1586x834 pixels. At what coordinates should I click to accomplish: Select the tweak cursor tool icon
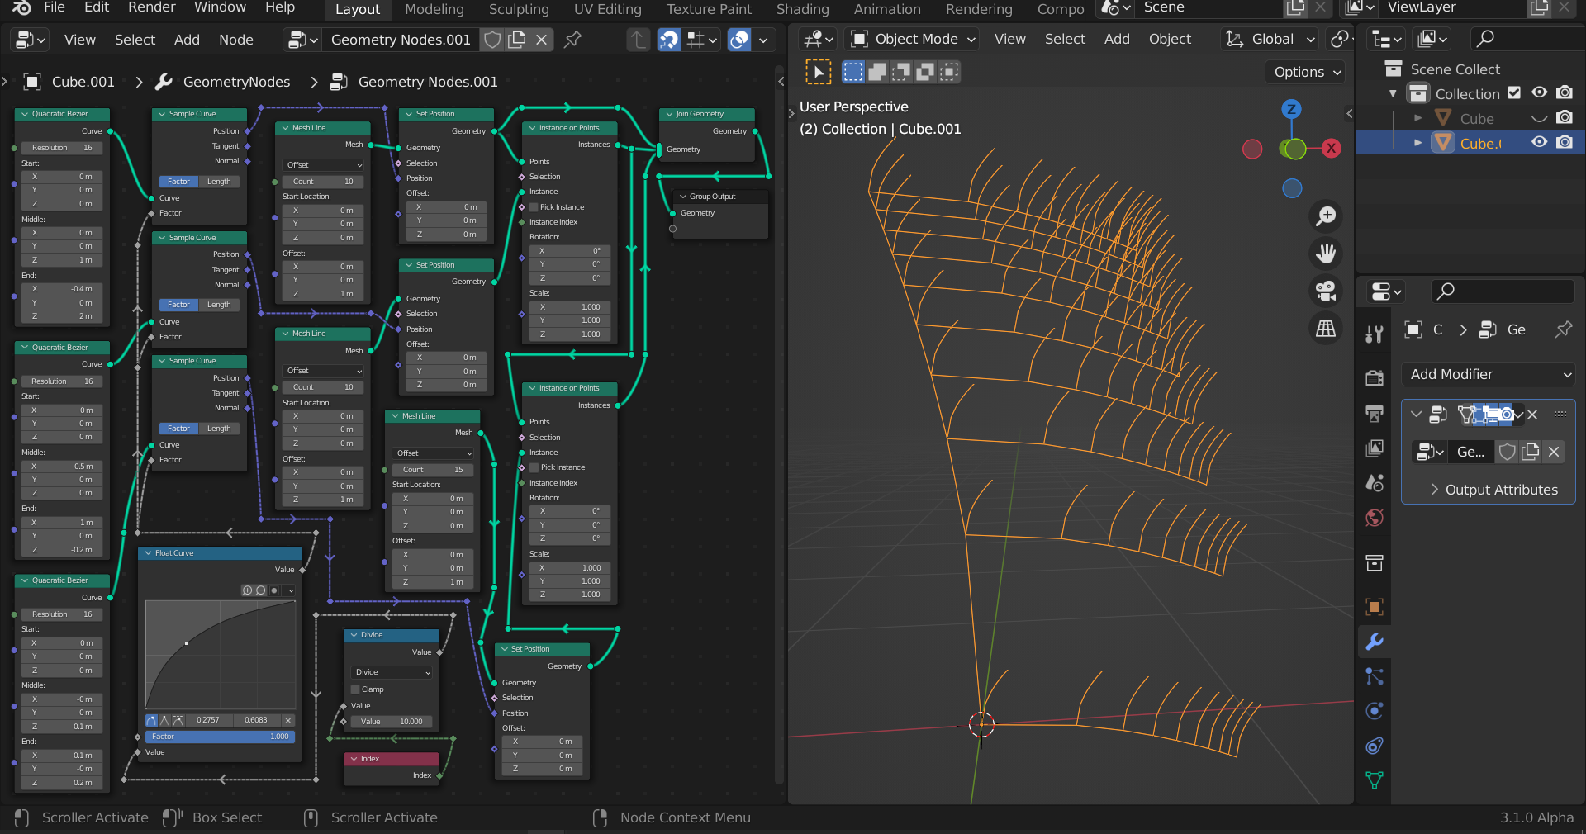click(x=818, y=72)
